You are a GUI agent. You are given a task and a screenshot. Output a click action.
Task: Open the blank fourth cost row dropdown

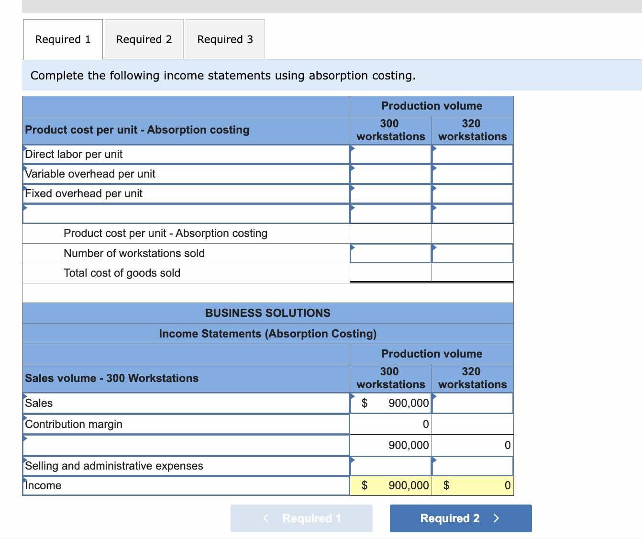[x=186, y=213]
